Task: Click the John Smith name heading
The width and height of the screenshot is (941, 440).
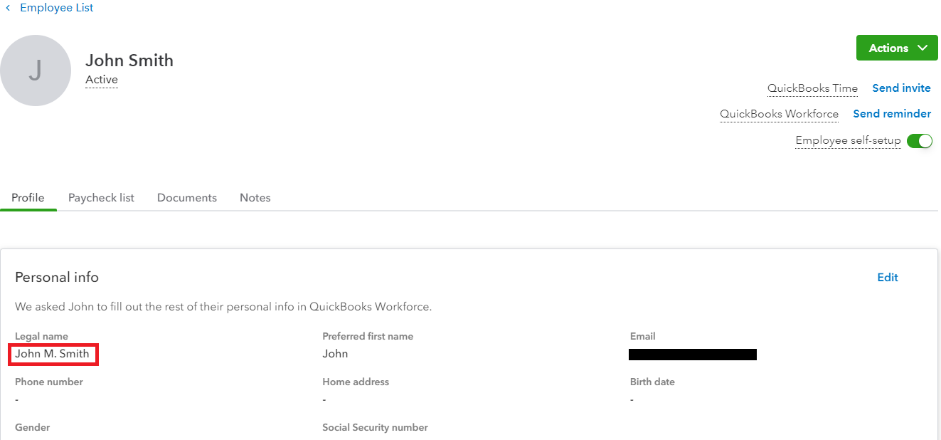Action: click(129, 61)
